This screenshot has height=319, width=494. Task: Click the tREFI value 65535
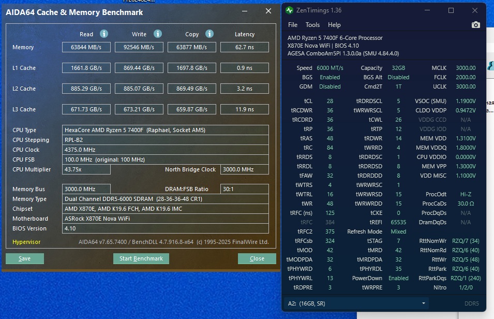tap(398, 222)
